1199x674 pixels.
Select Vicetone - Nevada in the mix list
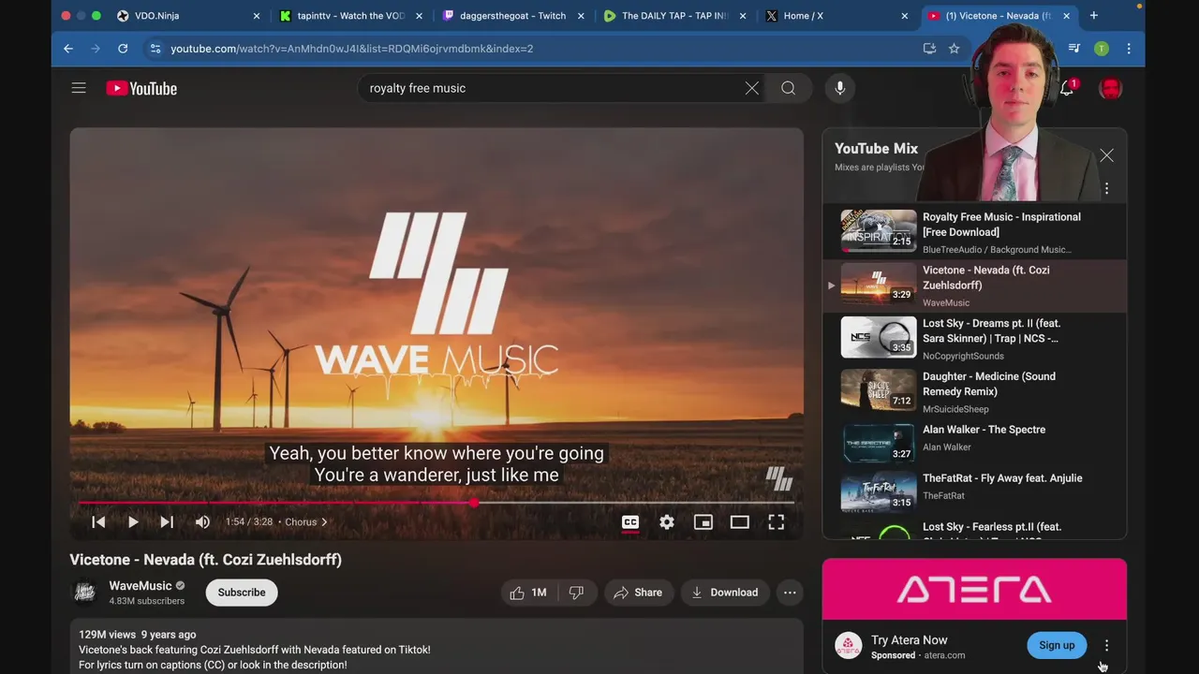(x=974, y=286)
